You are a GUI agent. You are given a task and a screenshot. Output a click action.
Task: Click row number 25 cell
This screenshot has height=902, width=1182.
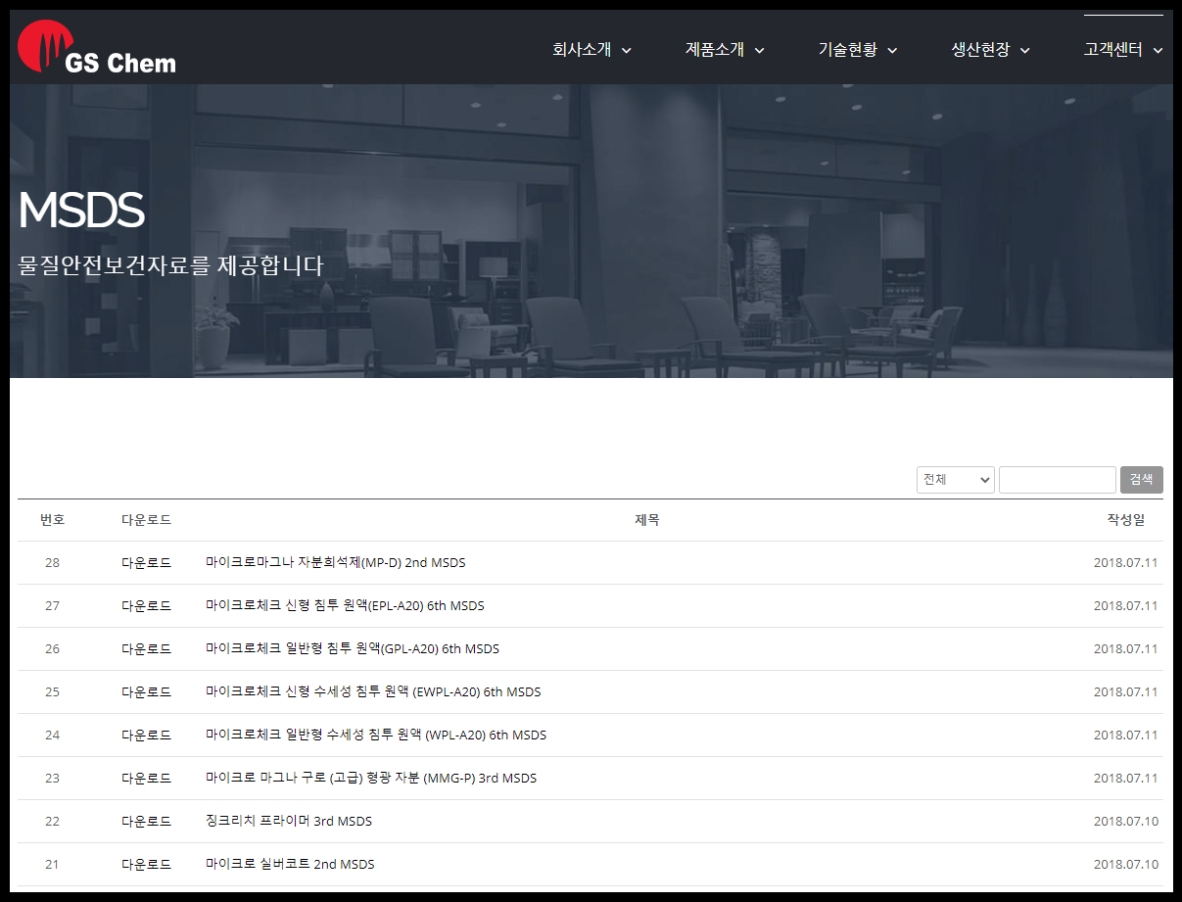pyautogui.click(x=52, y=692)
